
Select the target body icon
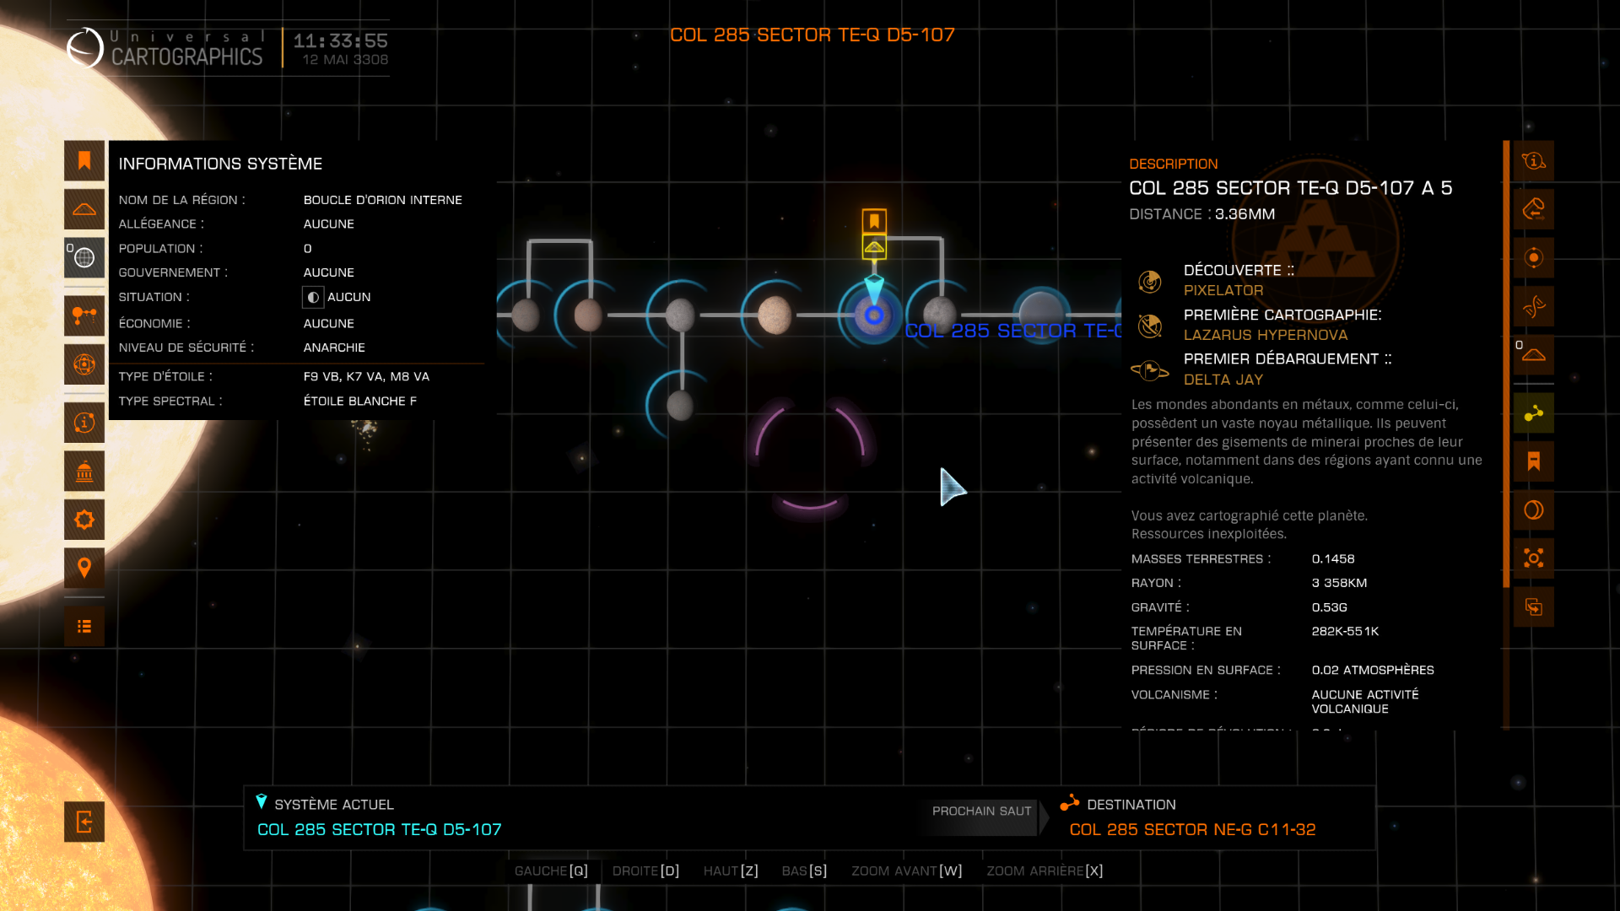1534,257
